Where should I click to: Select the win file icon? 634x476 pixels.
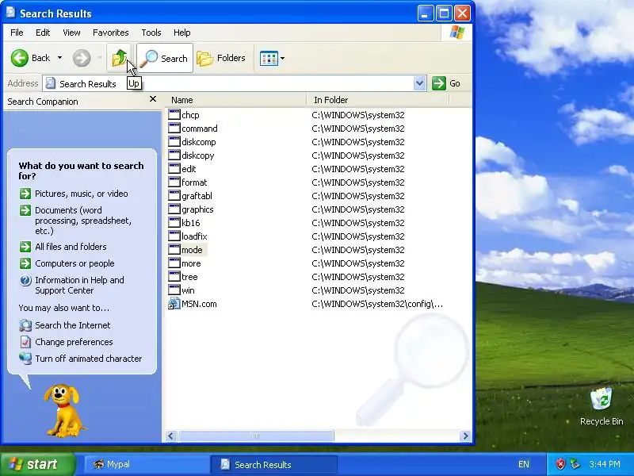[174, 290]
